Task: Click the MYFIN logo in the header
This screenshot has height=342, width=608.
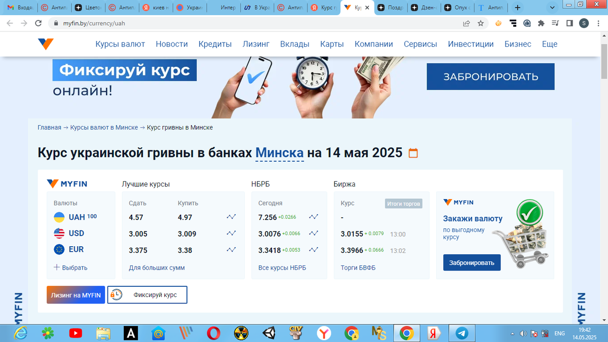Action: point(45,44)
